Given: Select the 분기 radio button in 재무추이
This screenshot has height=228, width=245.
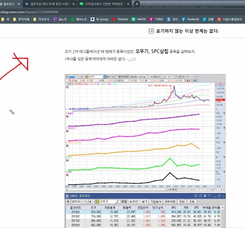Looking at the screenshot, I should 140,202.
